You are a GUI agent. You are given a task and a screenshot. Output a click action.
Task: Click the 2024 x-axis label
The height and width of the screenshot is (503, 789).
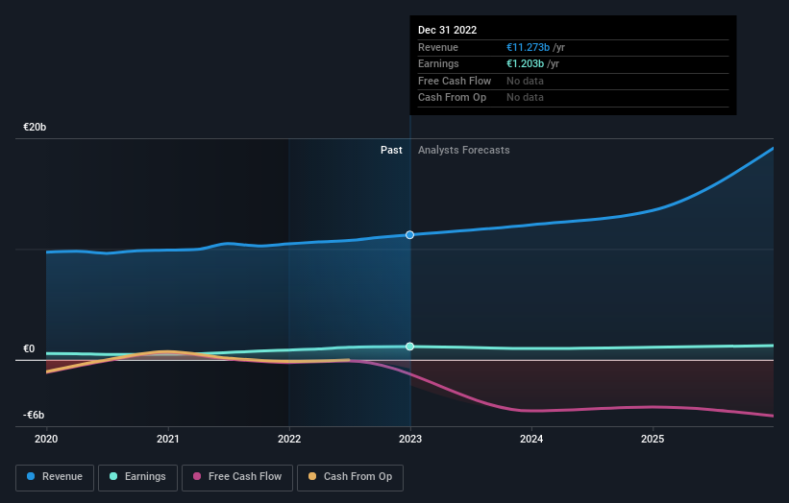click(531, 439)
